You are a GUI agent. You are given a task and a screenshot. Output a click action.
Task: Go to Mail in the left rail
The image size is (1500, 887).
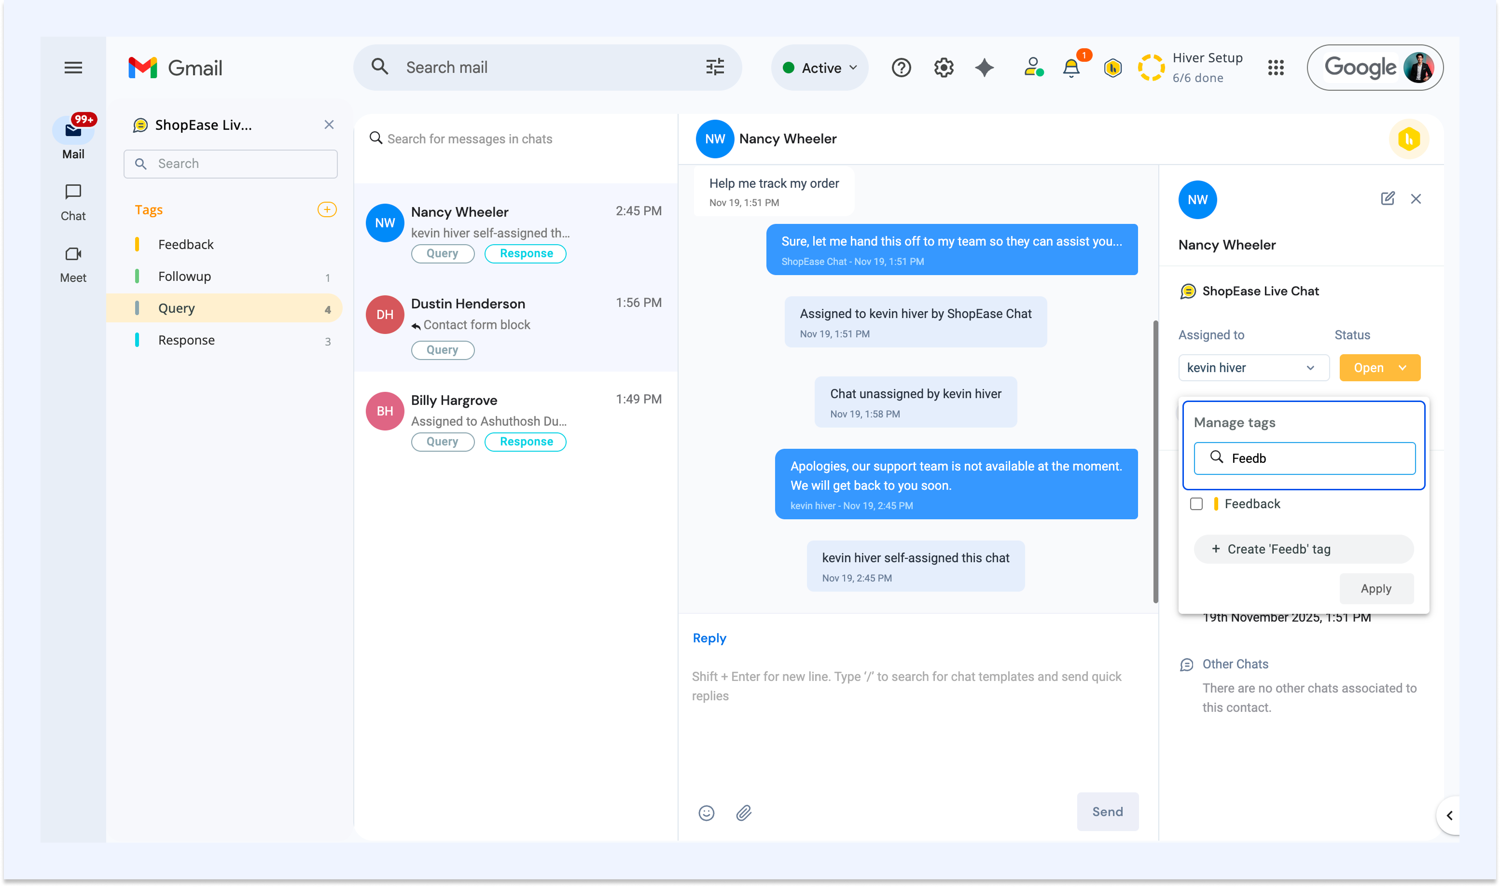point(73,137)
